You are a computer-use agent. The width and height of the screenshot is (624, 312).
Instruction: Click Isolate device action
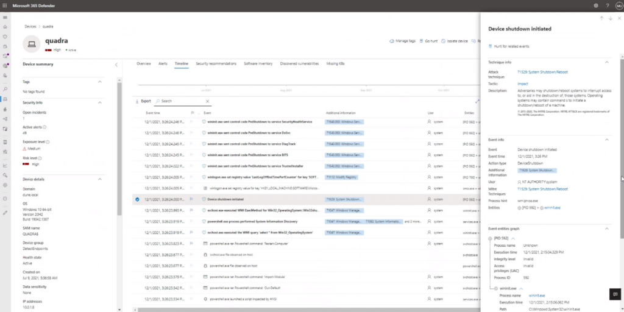click(x=455, y=41)
